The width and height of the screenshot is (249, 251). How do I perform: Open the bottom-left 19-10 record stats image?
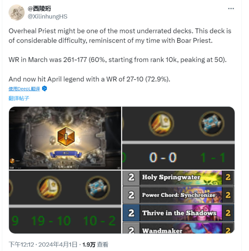point(65,202)
